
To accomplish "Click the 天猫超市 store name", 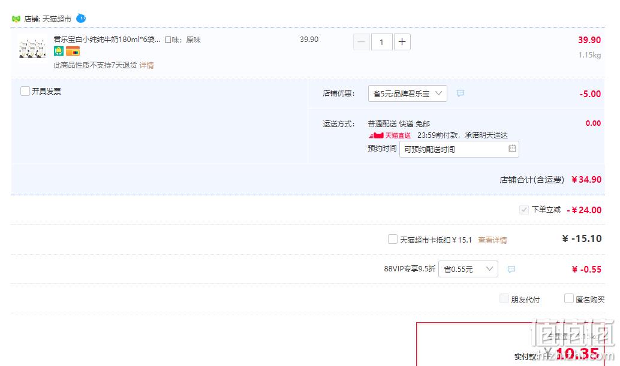I will click(x=57, y=19).
